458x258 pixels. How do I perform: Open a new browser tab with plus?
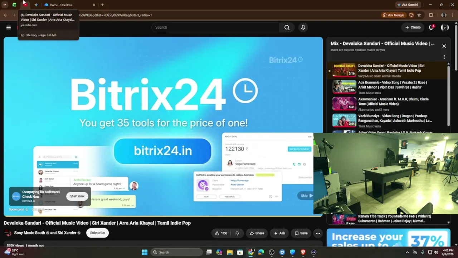102,5
